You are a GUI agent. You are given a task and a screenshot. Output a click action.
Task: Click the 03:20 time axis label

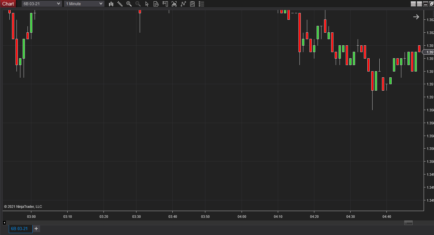tap(104, 217)
